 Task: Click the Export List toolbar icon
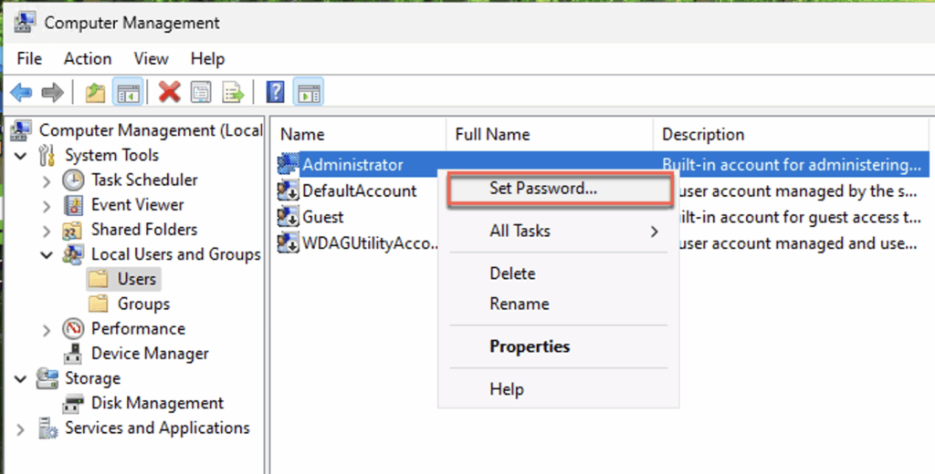coord(233,92)
